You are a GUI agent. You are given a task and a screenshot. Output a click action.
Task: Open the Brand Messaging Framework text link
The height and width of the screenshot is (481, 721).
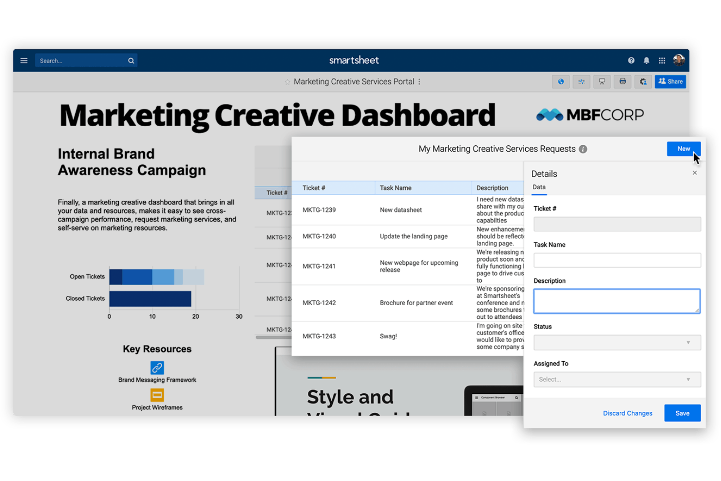point(157,380)
